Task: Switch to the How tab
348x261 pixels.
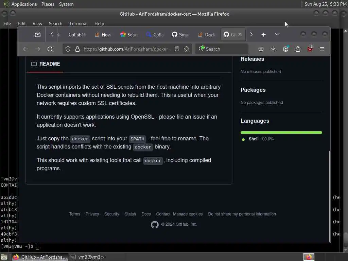Action: coord(103,35)
